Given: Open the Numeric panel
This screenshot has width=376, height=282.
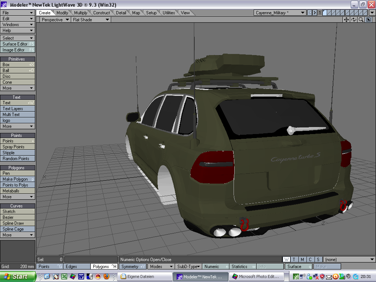Looking at the screenshot, I should (215, 267).
